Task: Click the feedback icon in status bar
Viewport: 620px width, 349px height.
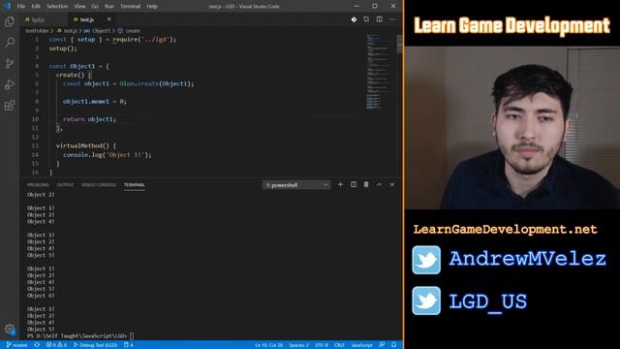Action: pyautogui.click(x=382, y=345)
